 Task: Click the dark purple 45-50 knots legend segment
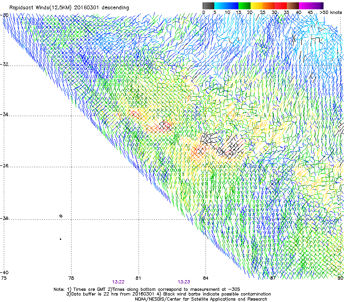(x=317, y=6)
